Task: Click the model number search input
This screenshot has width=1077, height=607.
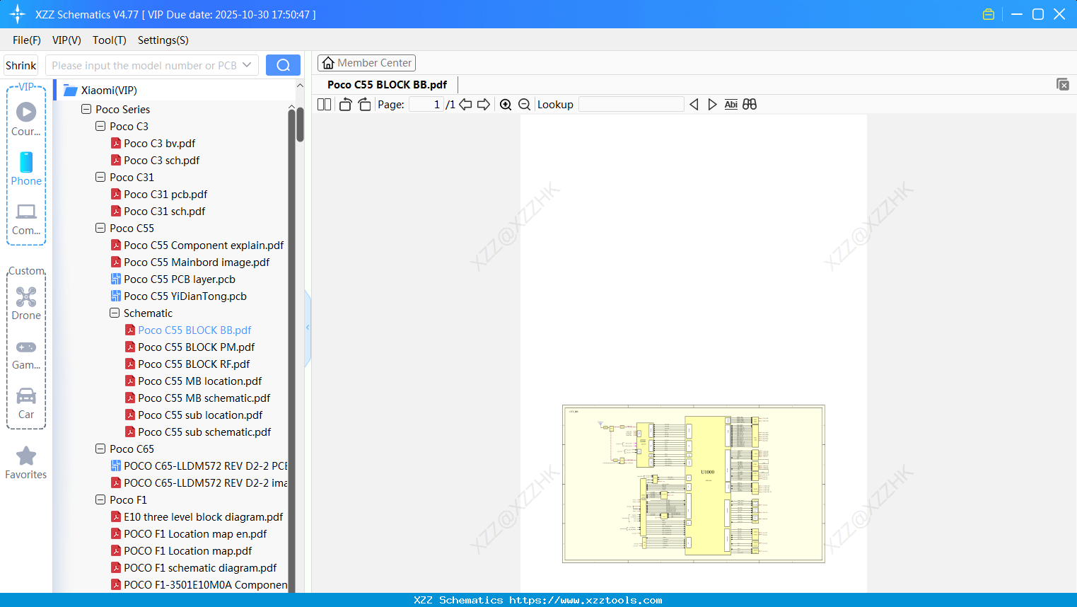Action: [144, 65]
